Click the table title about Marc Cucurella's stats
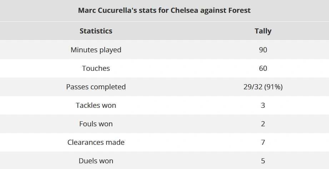This screenshot has width=329, height=169. [164, 10]
